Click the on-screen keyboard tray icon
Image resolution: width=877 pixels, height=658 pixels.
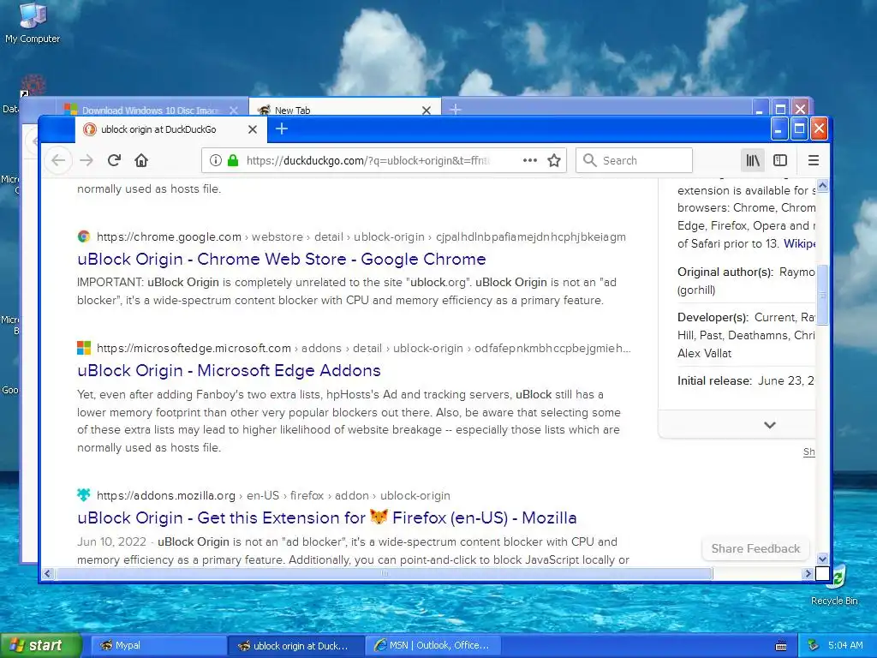[x=781, y=646]
